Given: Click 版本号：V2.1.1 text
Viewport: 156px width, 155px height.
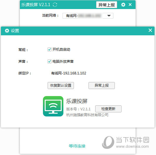Looking at the screenshot, I should (78, 109).
